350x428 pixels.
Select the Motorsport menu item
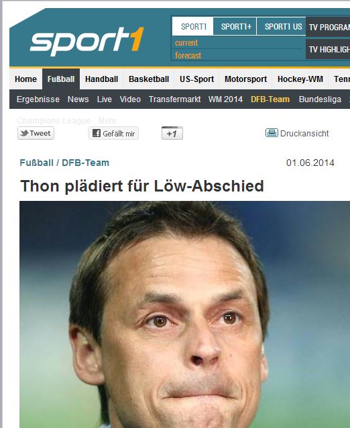[245, 79]
